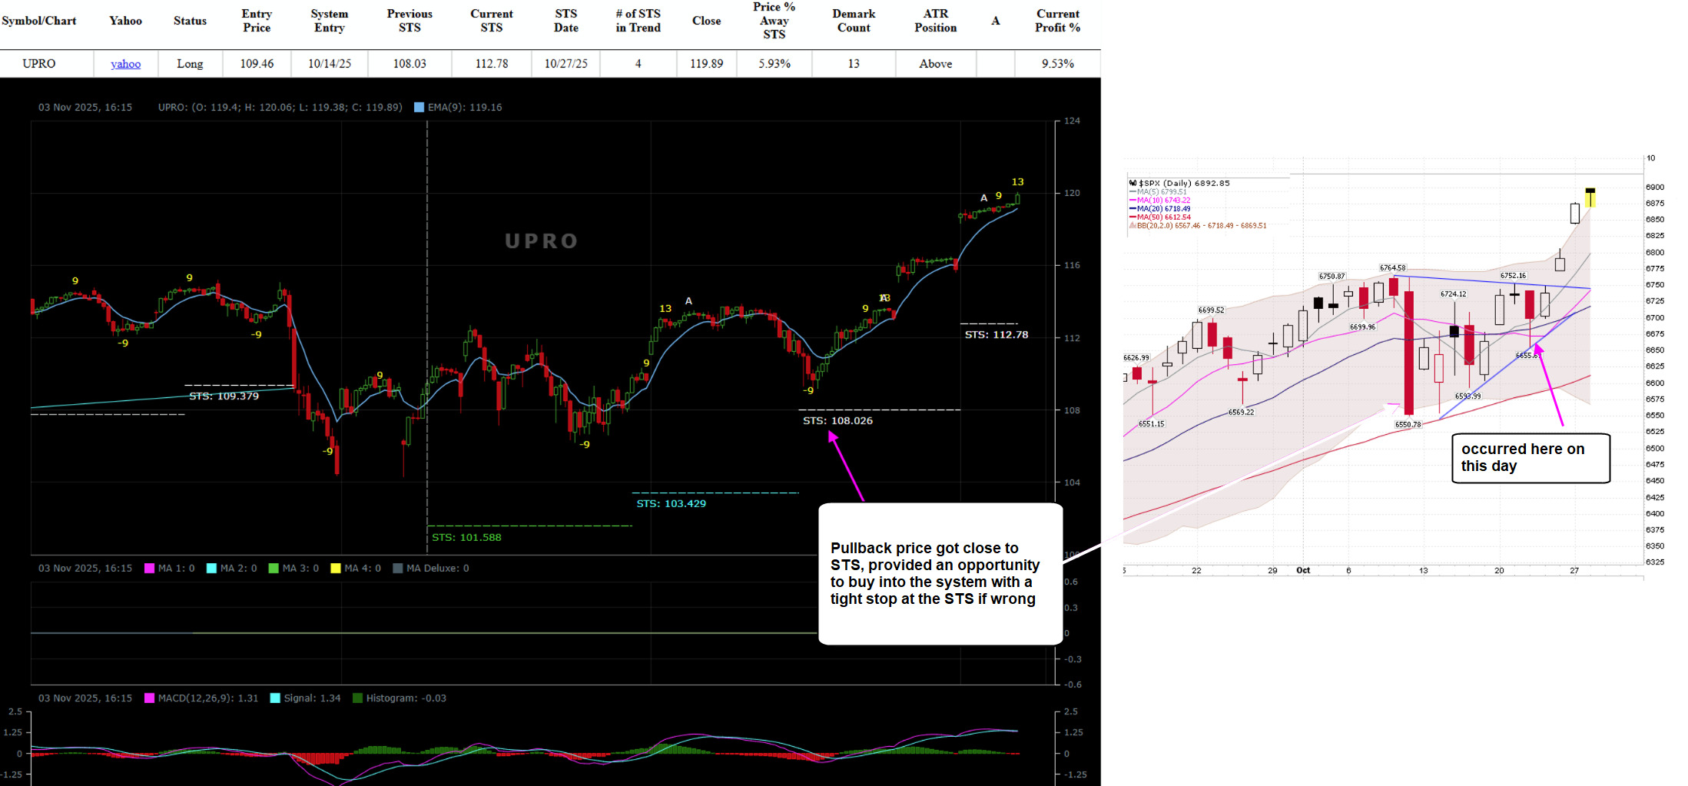Image resolution: width=1688 pixels, height=786 pixels.
Task: Click the Histogram green legend square
Action: (x=357, y=698)
